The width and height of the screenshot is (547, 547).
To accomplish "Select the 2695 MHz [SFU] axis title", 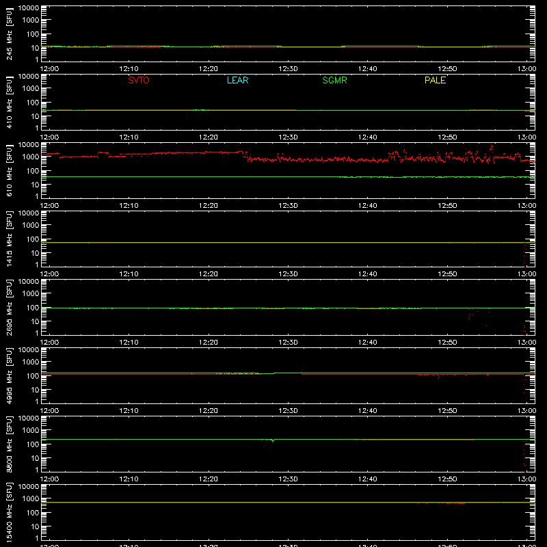I will (x=10, y=307).
